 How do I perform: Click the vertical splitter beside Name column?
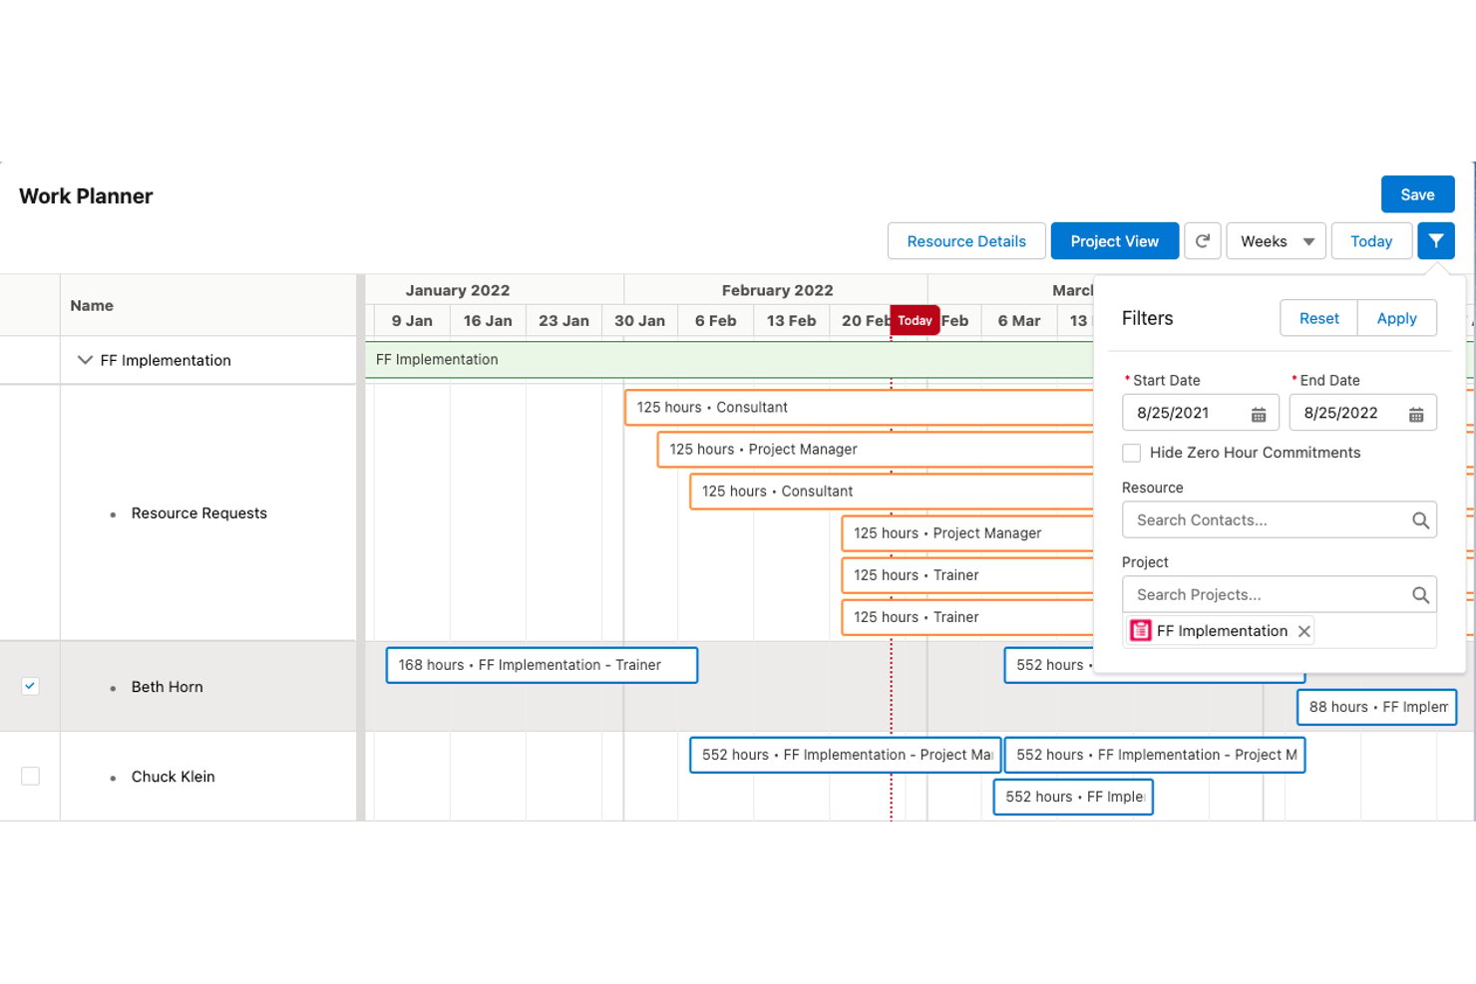pos(361,547)
